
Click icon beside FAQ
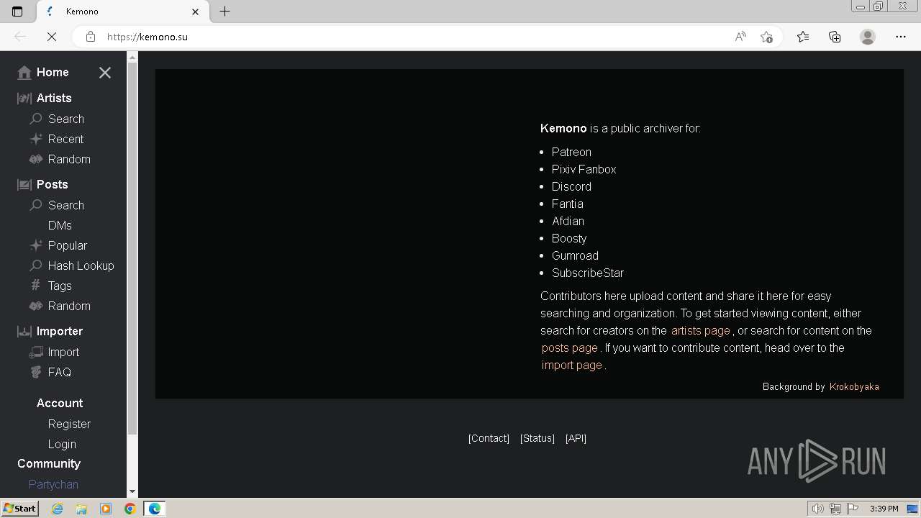click(35, 372)
